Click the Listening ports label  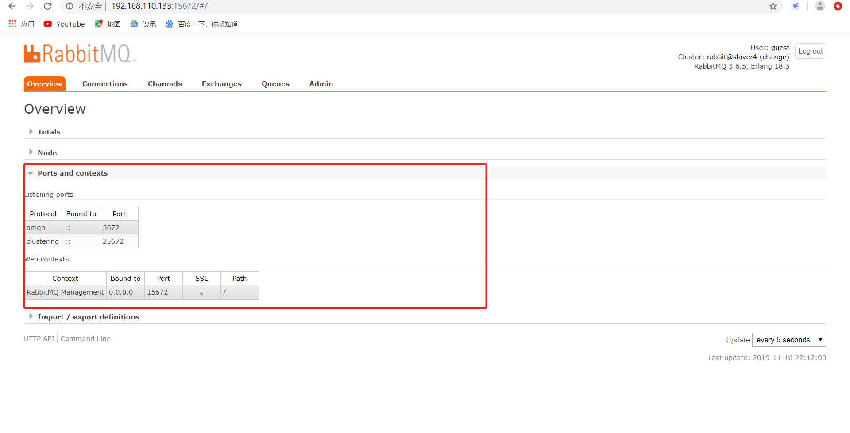point(49,194)
